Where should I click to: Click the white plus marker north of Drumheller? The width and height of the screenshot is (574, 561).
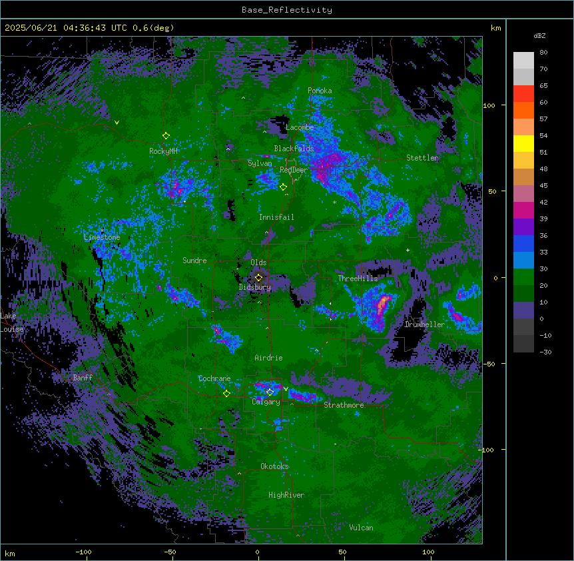[x=408, y=250]
